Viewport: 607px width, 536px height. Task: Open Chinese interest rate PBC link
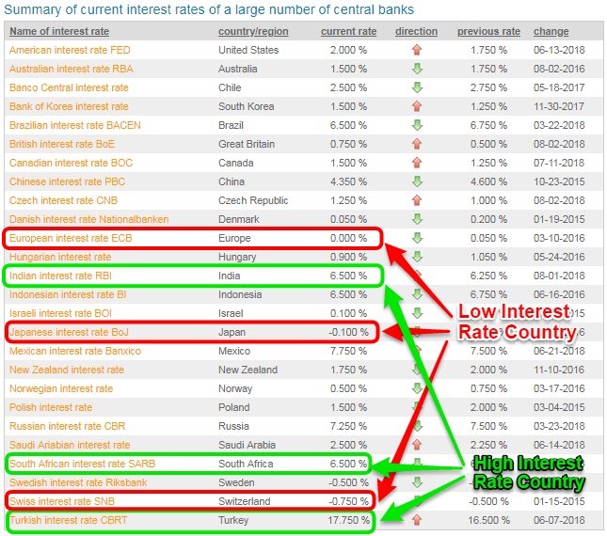tap(68, 181)
